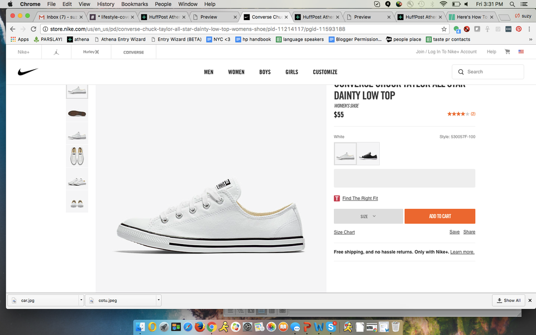Switch to the lifestyle-cove tab
This screenshot has width=536, height=335.
pos(112,17)
